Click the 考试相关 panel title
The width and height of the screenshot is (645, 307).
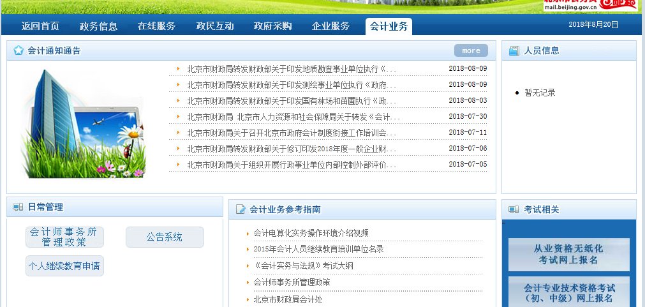542,209
